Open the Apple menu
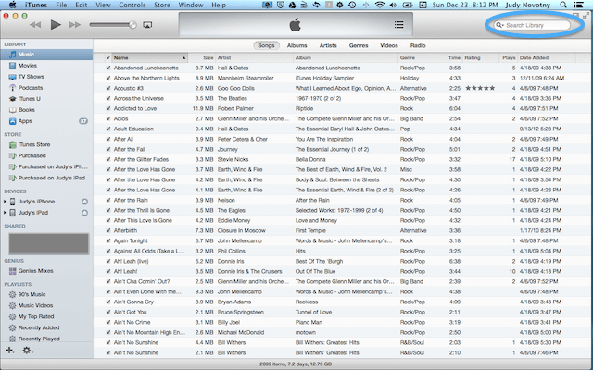 point(12,5)
